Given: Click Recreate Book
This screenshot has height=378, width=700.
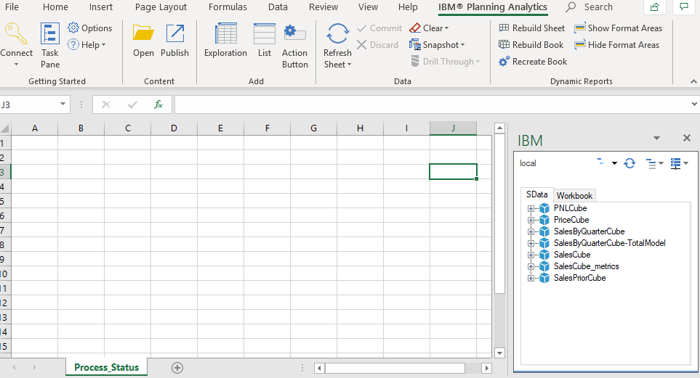Looking at the screenshot, I should pos(533,62).
